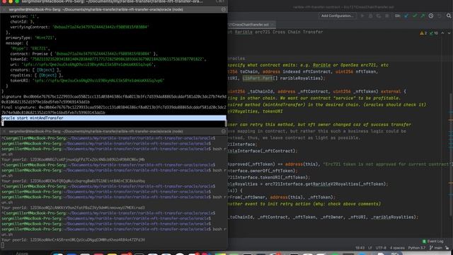The height and width of the screenshot is (255, 453).
Task: Click the Run button in the IDE toolbar
Action: click(362, 16)
